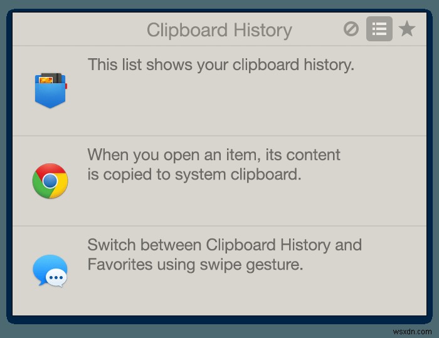Screen dimensions: 439x338
Task: Click the "Favorites using swipe gesture" line
Action: 195,265
